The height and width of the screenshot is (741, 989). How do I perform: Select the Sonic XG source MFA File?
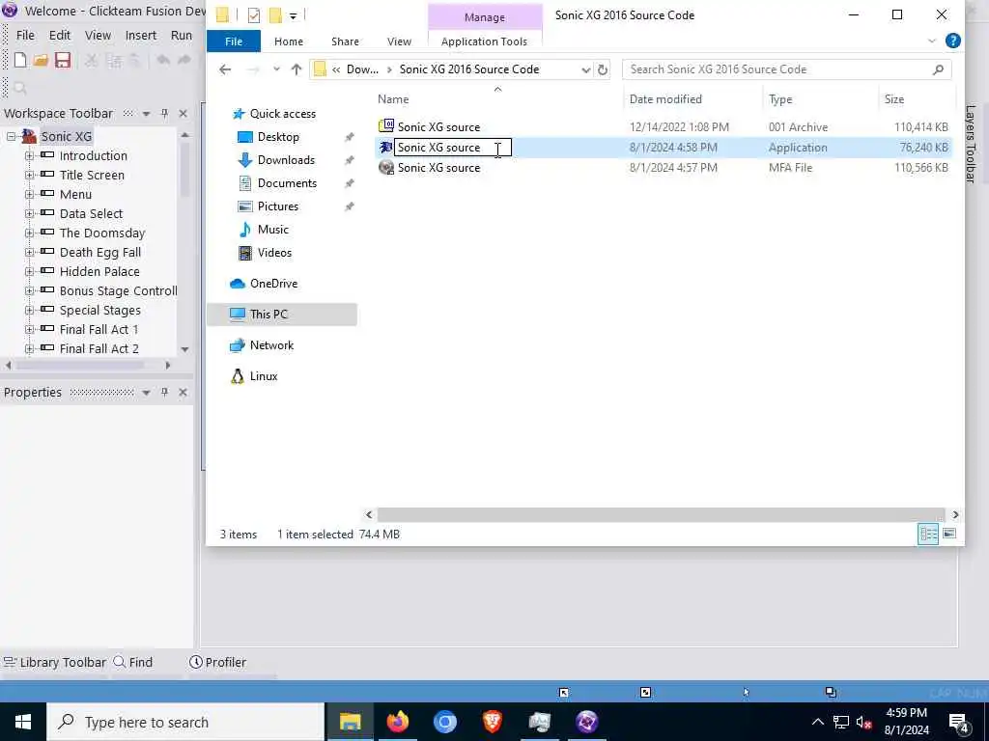(663, 168)
